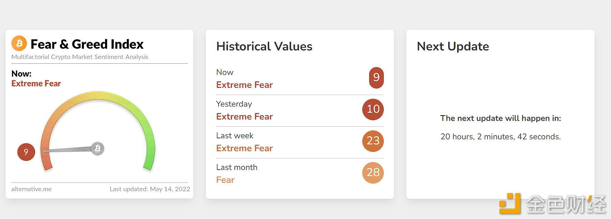The height and width of the screenshot is (219, 611).
Task: Click the Extreme Fear status under Now:
Action: pyautogui.click(x=36, y=83)
